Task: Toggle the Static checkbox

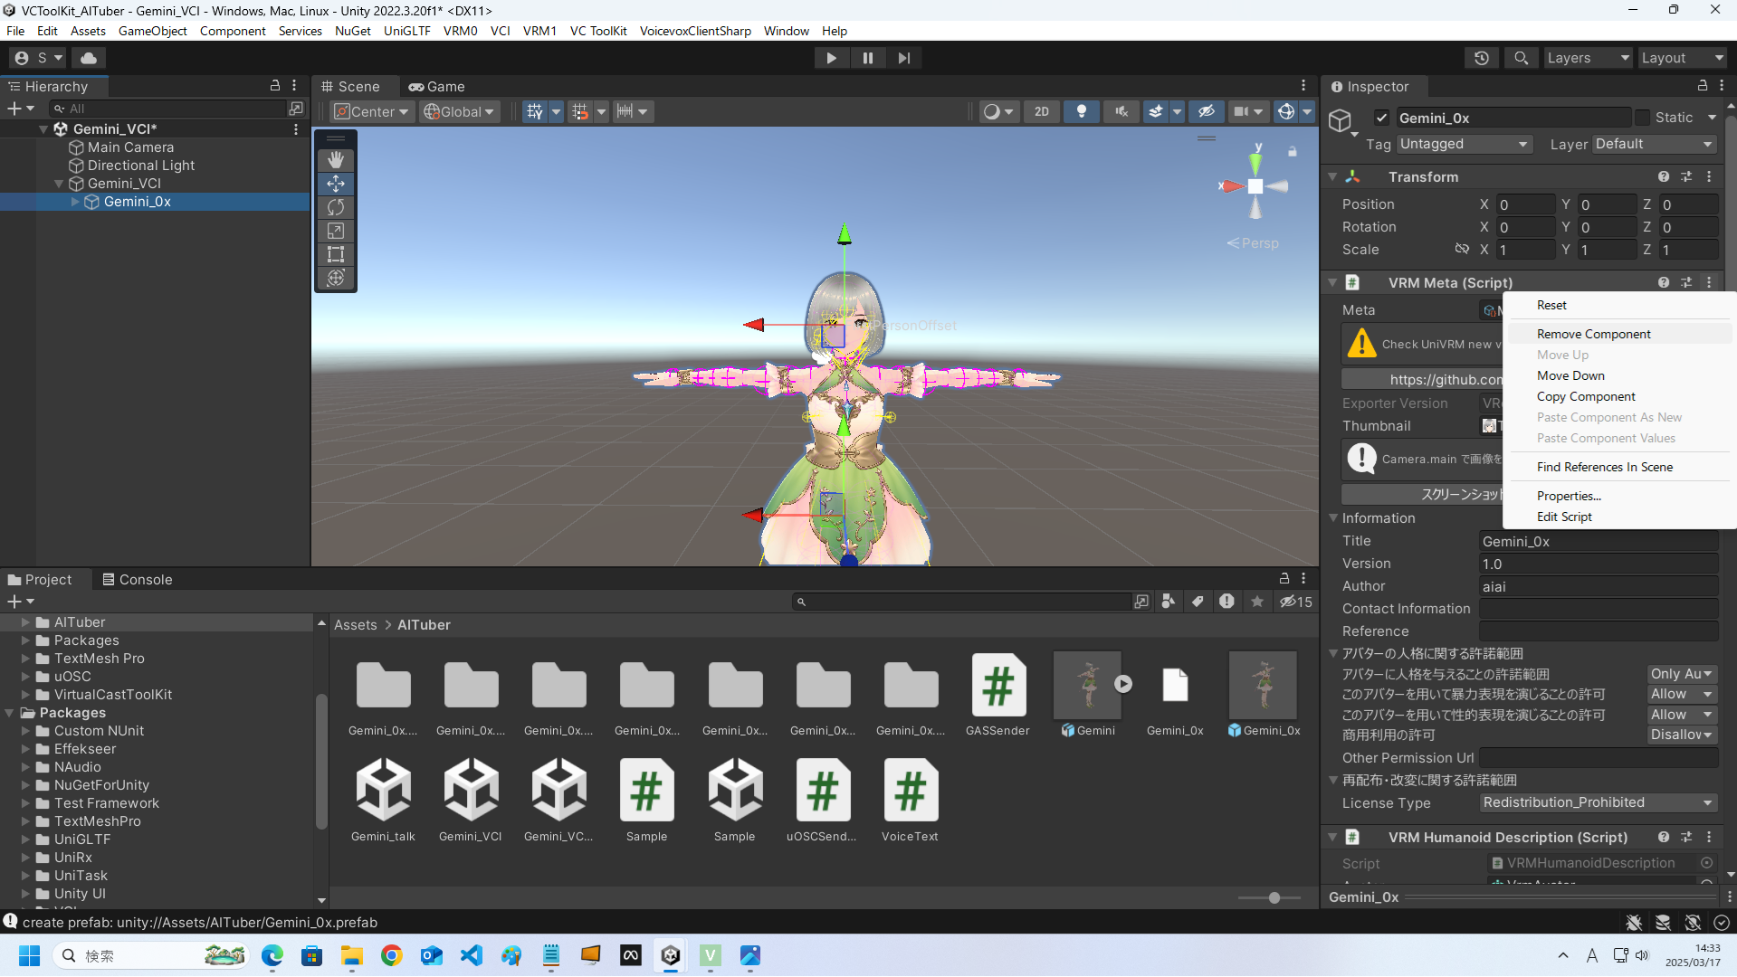Action: 1642,118
